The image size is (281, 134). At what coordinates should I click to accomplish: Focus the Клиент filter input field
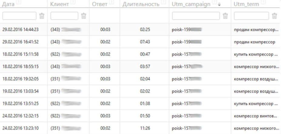click(64, 16)
